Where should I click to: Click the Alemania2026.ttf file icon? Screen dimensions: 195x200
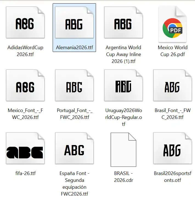pos(74,23)
